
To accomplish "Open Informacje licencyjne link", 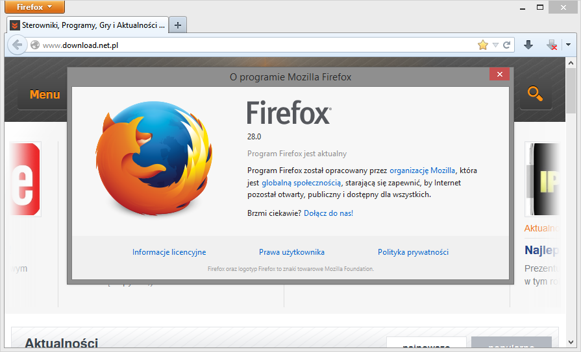I will pyautogui.click(x=169, y=252).
